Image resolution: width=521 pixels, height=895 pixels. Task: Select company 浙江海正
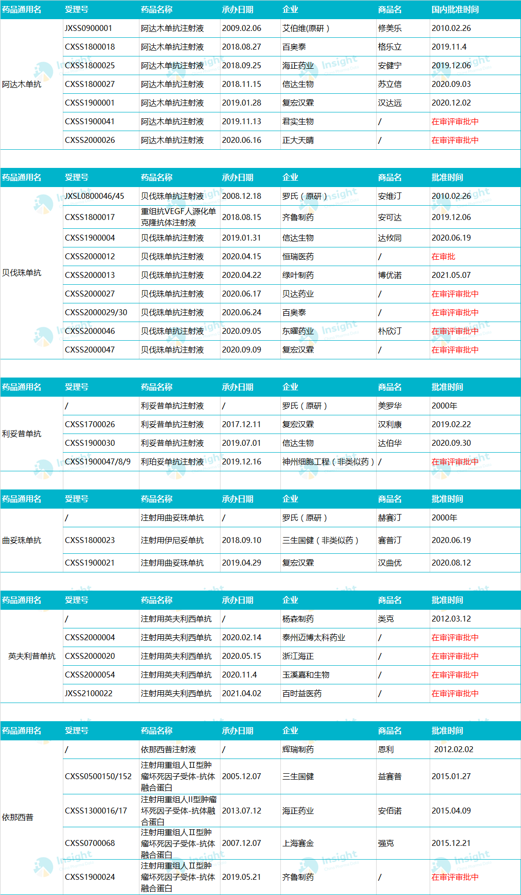click(298, 656)
